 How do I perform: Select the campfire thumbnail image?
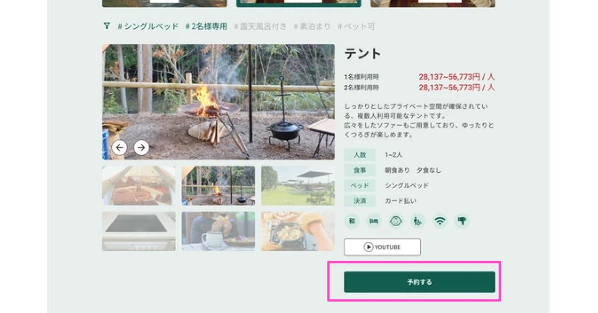[x=218, y=186]
